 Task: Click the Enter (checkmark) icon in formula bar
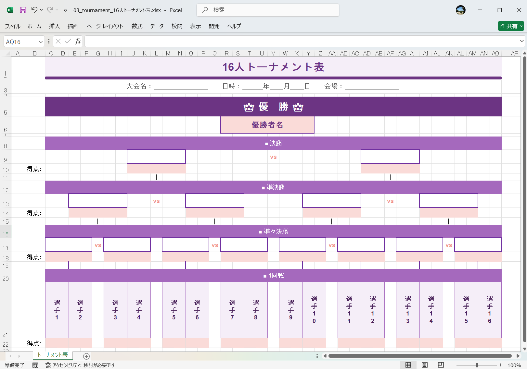coord(68,41)
